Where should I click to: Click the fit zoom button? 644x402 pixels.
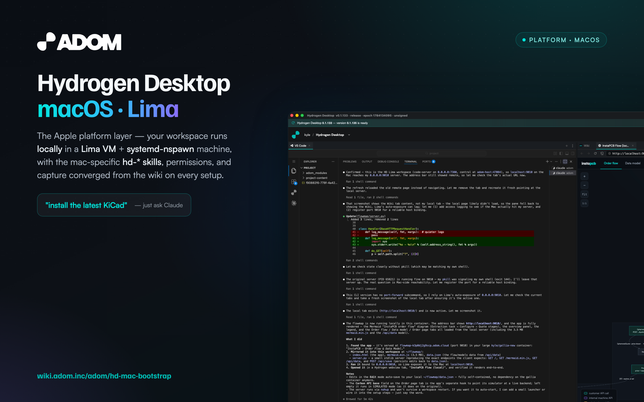pos(584,194)
